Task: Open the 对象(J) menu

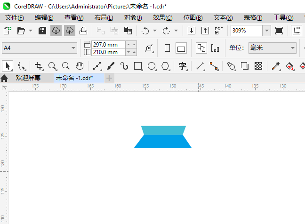Action: pos(133,18)
